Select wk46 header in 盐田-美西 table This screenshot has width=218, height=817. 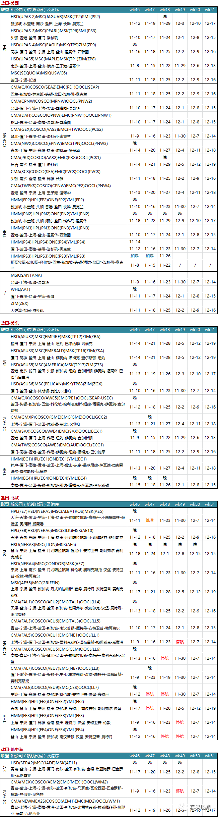coord(135,10)
